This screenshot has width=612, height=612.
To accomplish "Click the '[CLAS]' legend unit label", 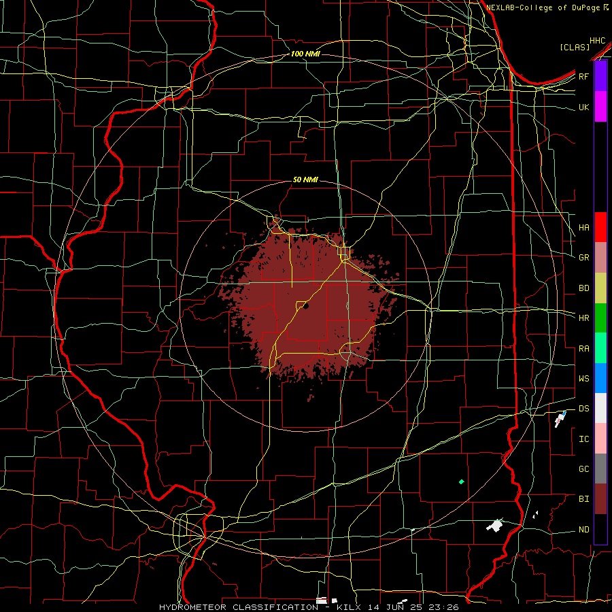I will pyautogui.click(x=575, y=47).
